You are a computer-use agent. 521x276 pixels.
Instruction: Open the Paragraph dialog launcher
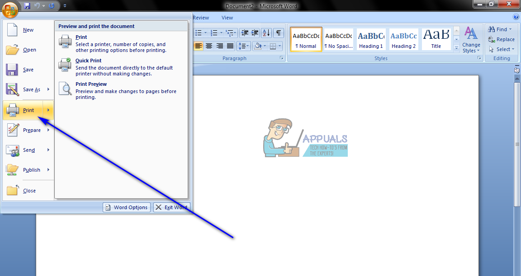click(281, 58)
